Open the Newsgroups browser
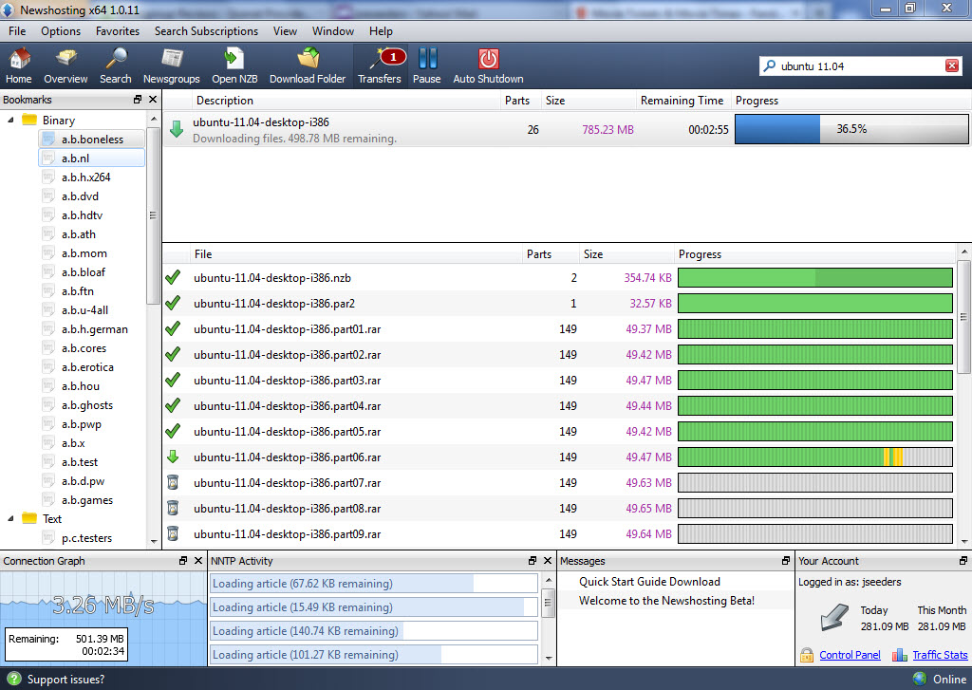The width and height of the screenshot is (972, 690). point(172,65)
